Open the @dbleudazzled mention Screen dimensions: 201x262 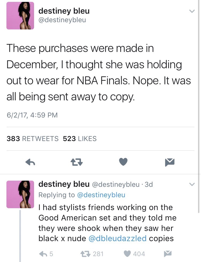pyautogui.click(x=117, y=238)
